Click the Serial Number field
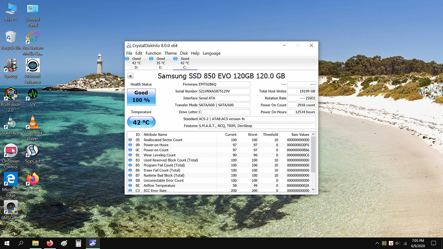Image resolution: width=443 pixels, height=249 pixels. click(224, 91)
